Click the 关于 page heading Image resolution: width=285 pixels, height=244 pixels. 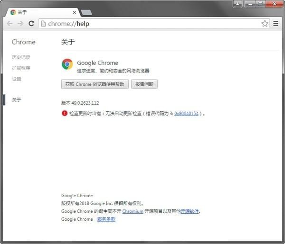(x=68, y=42)
